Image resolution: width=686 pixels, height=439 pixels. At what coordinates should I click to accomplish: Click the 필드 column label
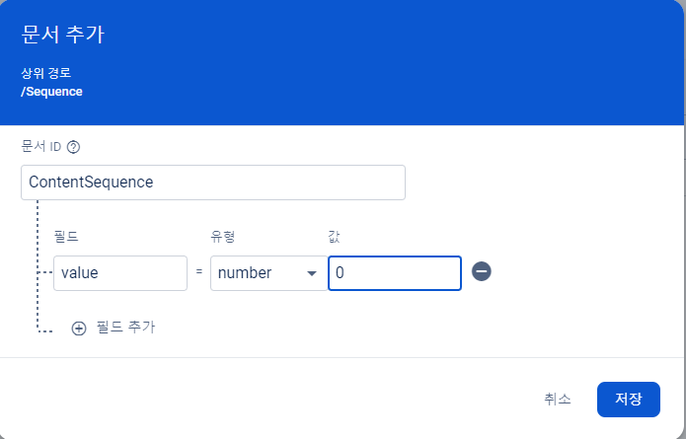click(x=66, y=237)
